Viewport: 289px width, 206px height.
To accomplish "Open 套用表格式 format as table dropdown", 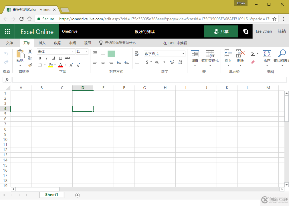I will [x=210, y=58].
